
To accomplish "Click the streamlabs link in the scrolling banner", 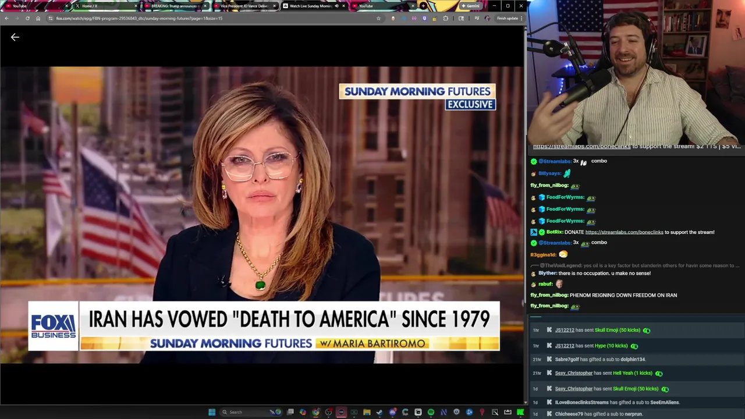I will tap(581, 146).
